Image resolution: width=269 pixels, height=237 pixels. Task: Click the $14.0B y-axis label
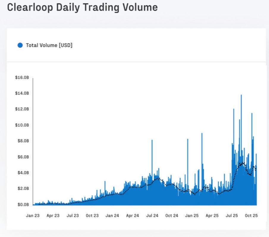pyautogui.click(x=22, y=93)
